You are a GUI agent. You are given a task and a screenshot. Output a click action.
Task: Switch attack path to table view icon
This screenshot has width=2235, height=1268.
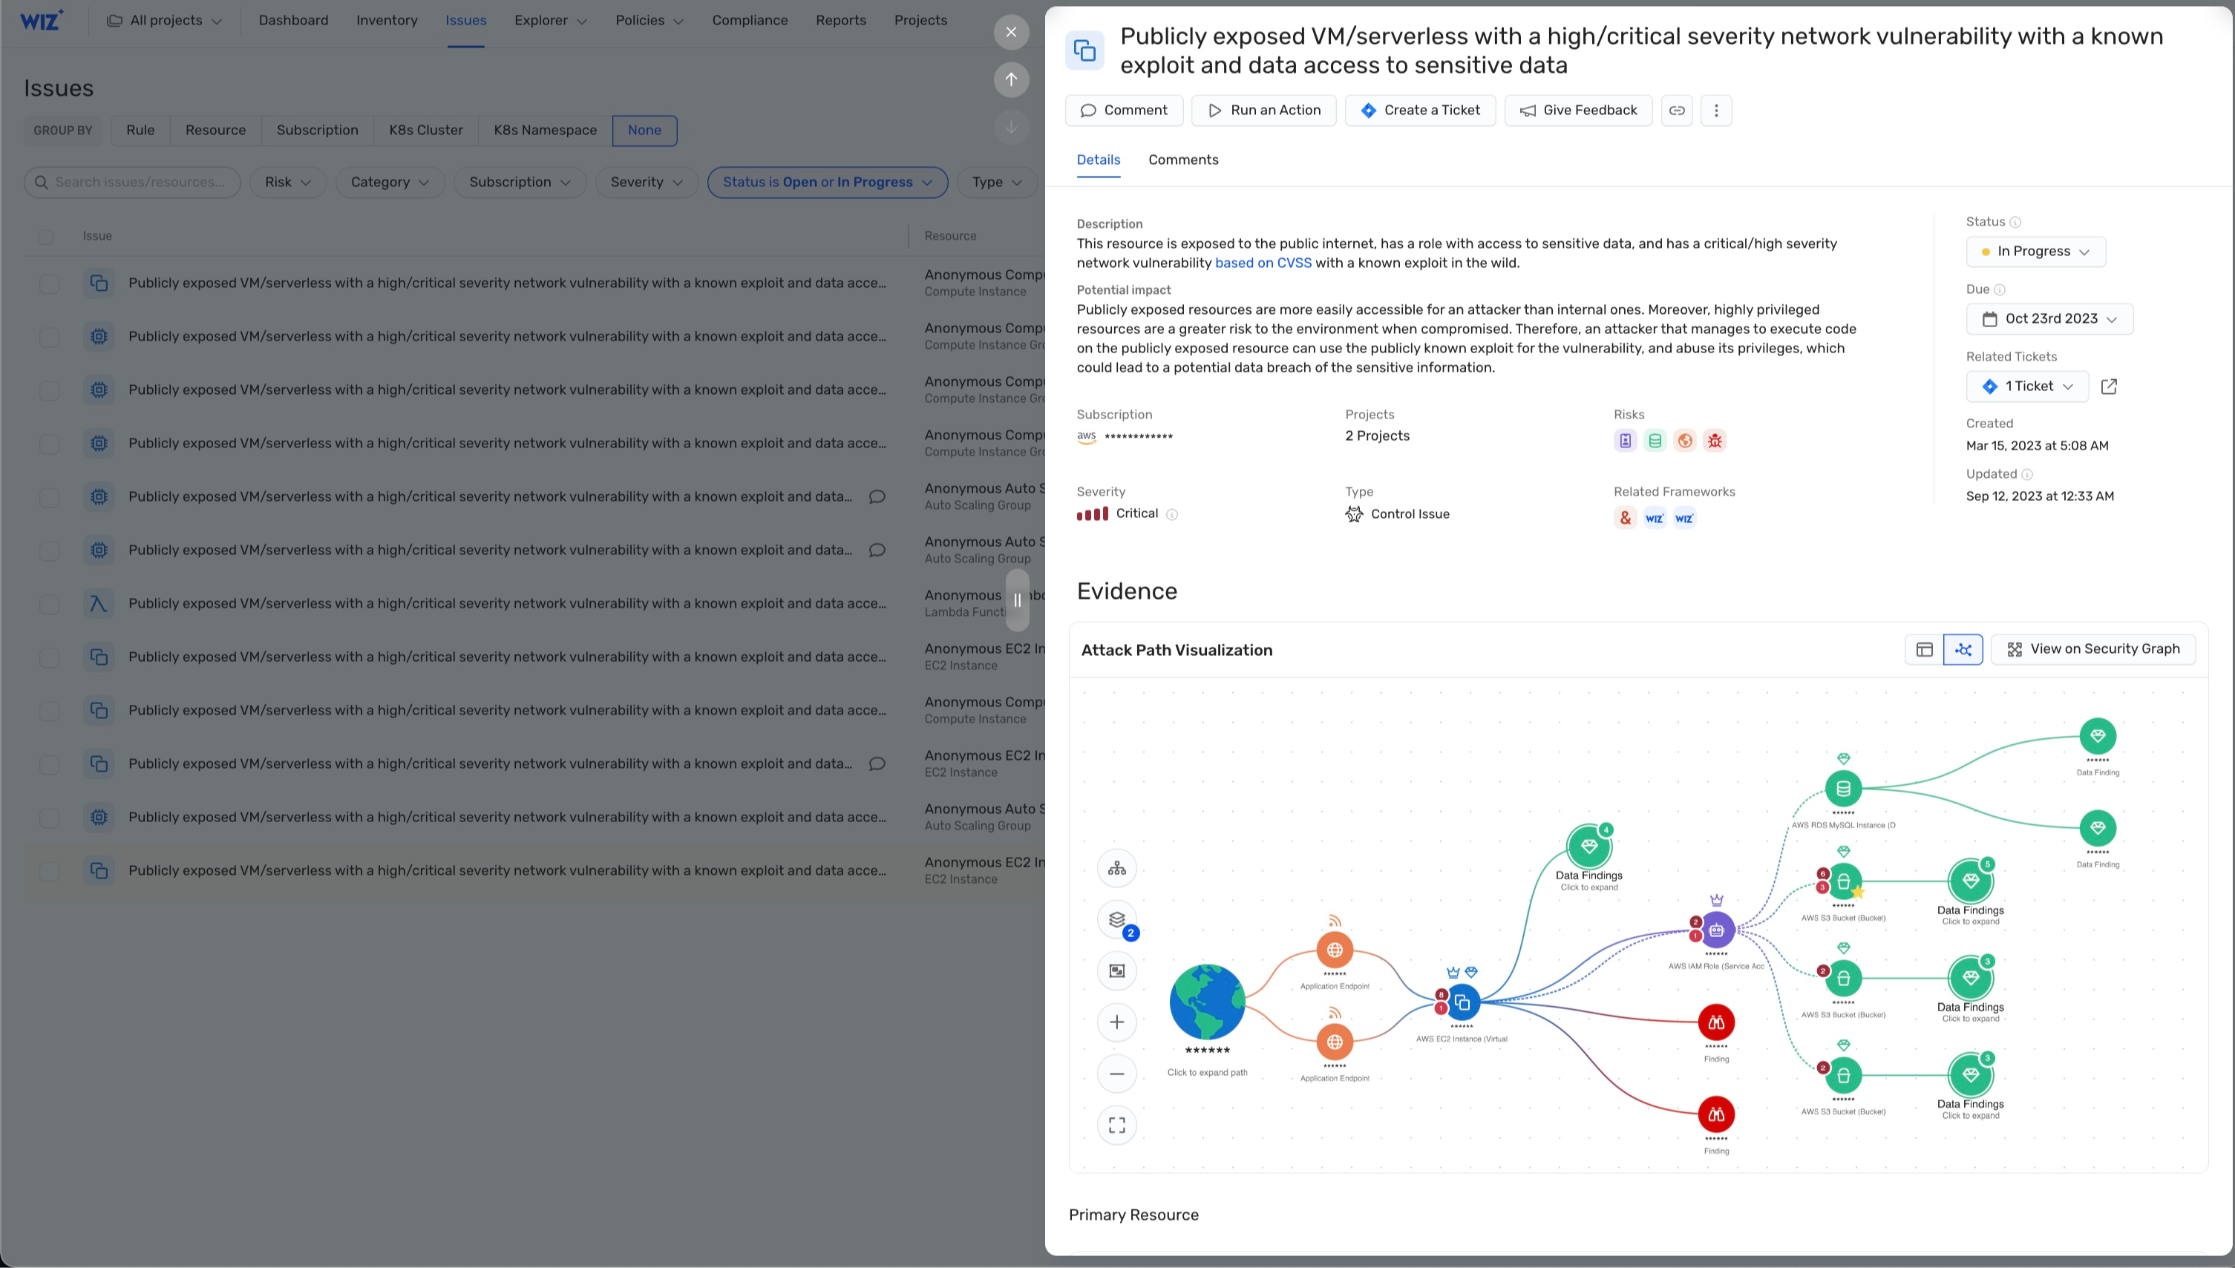coord(1925,650)
